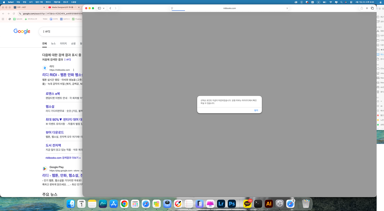Open the 북마크 menu in the menu bar
The image size is (384, 211).
click(x=48, y=2)
